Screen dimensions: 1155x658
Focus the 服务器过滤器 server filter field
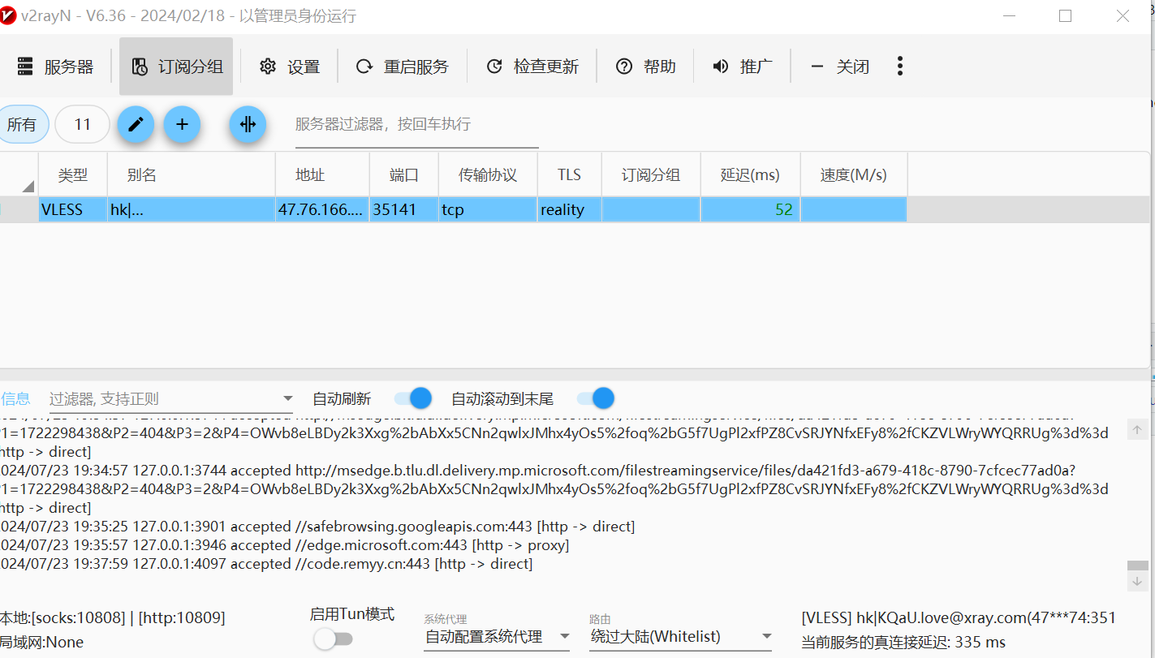pos(416,125)
